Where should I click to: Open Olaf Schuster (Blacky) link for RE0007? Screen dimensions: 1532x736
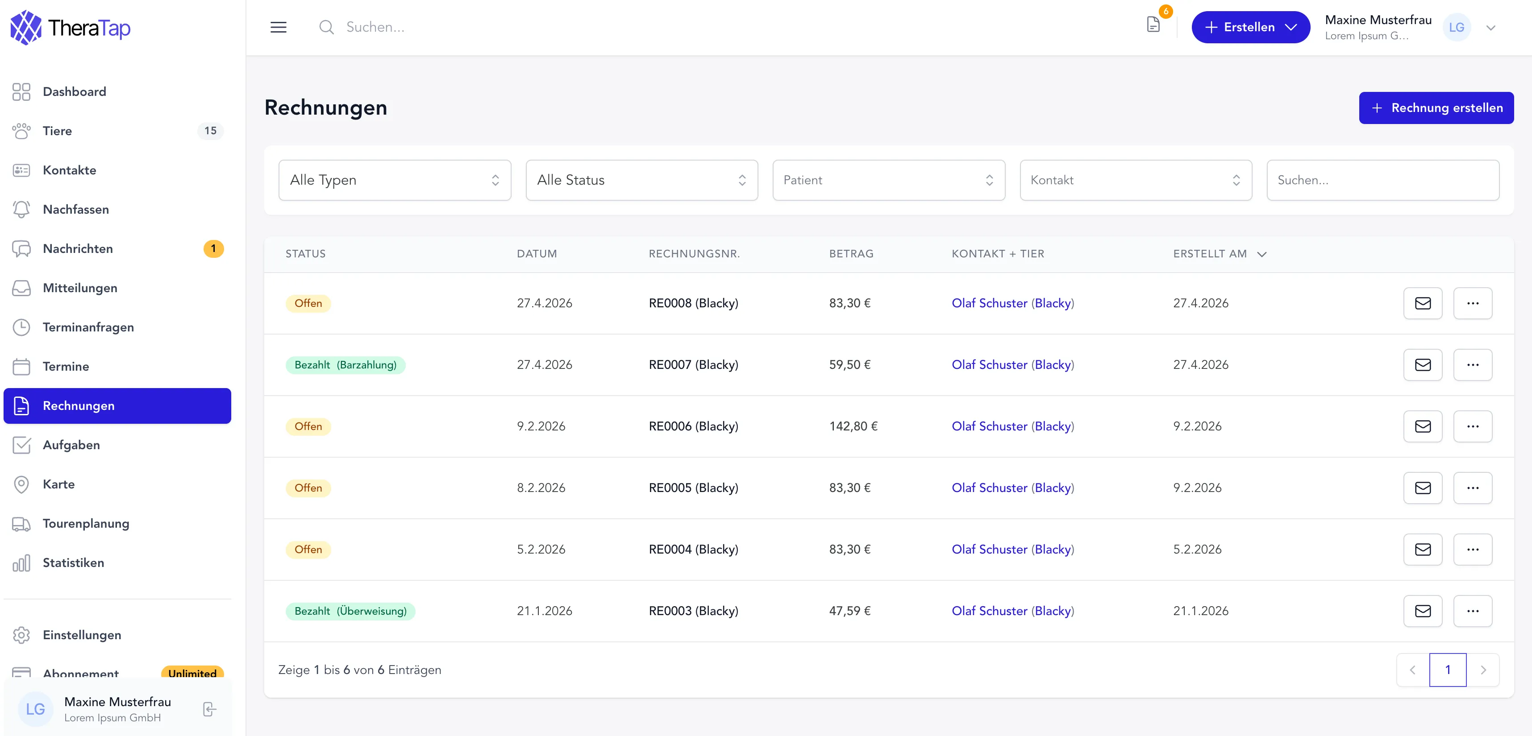(x=1012, y=364)
